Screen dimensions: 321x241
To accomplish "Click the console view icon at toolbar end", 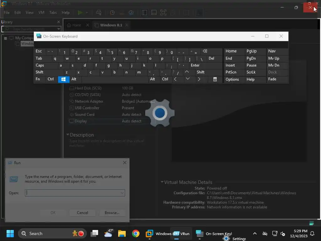I will point(199,13).
